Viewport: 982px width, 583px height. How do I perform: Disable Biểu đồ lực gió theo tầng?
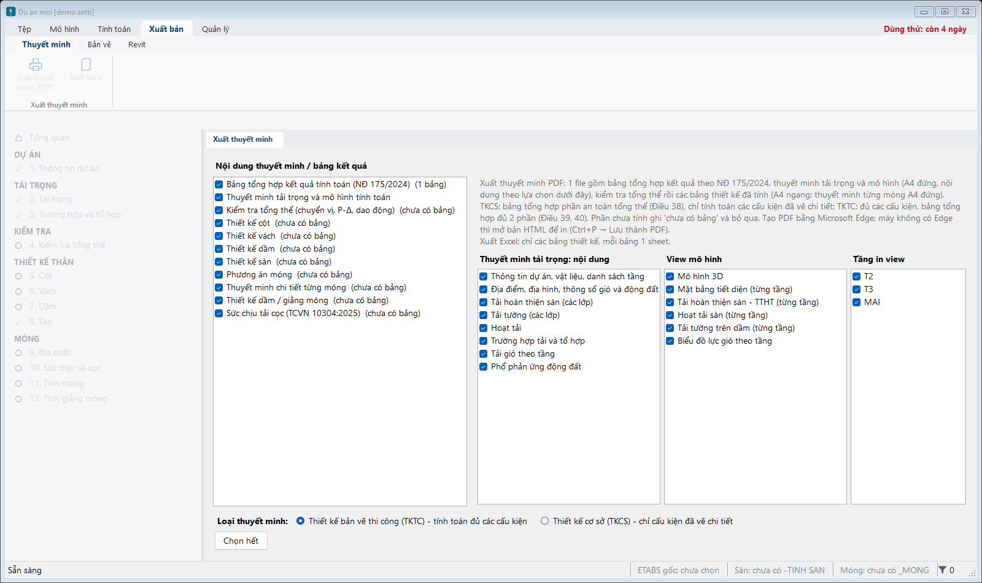pyautogui.click(x=670, y=341)
